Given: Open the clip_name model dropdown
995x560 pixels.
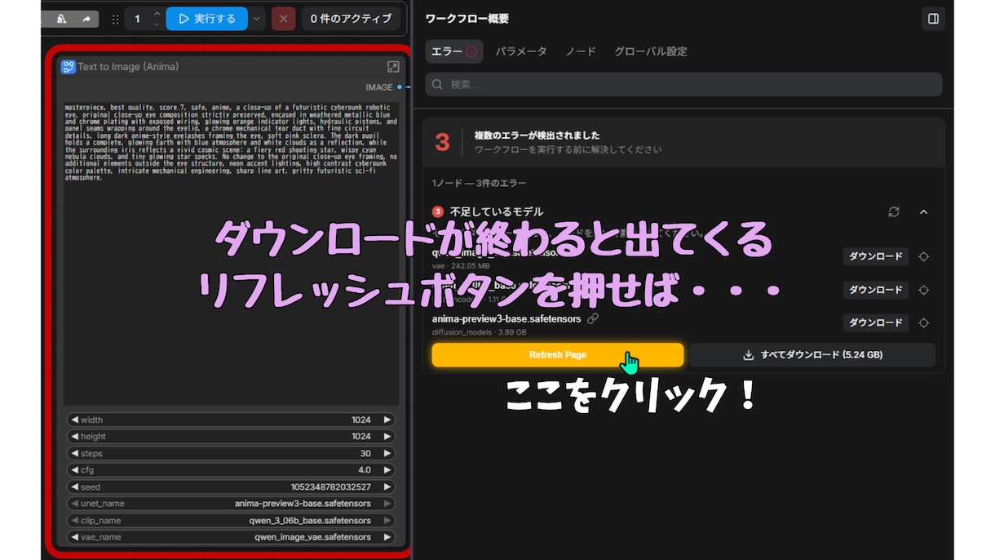Looking at the screenshot, I should tap(232, 520).
